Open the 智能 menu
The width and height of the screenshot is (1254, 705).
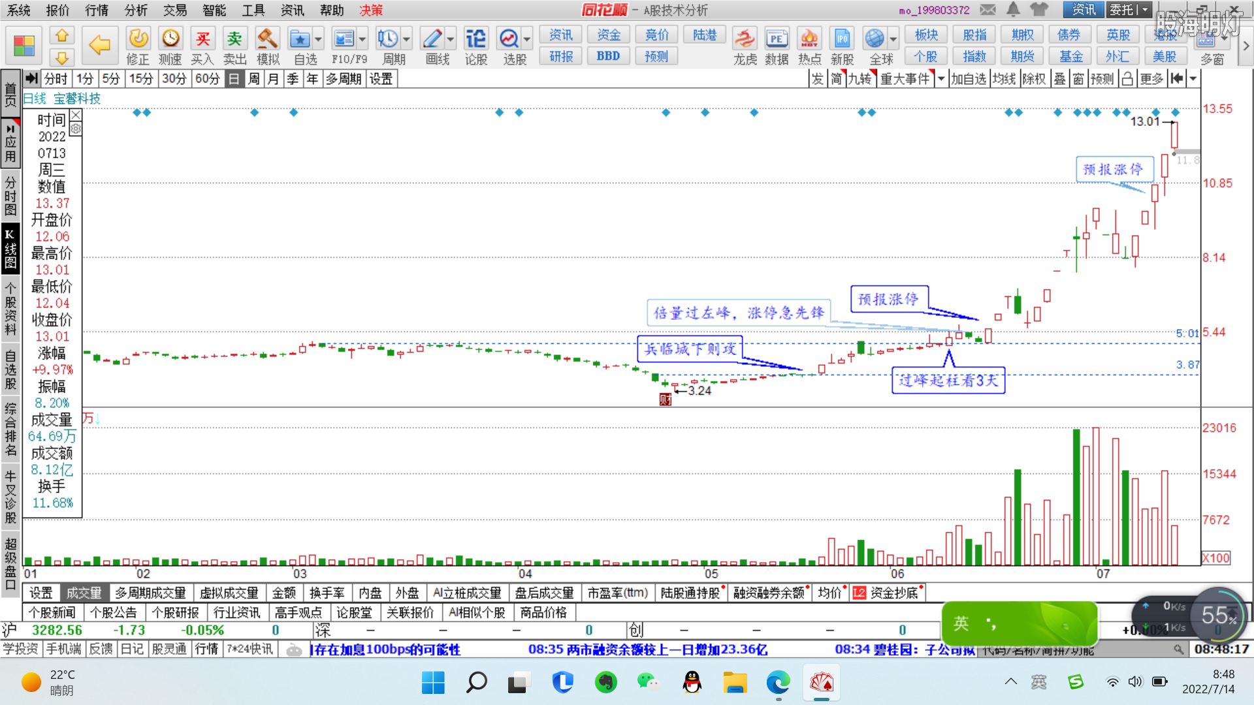coord(214,10)
